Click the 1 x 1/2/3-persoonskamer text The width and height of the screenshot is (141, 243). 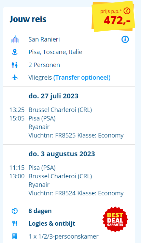coord(64,237)
